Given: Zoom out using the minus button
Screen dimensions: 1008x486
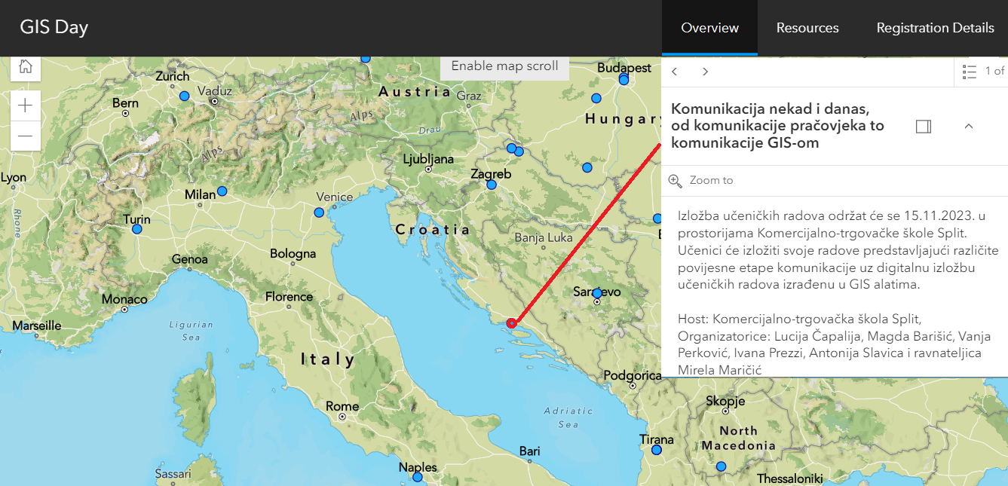Looking at the screenshot, I should pos(25,136).
